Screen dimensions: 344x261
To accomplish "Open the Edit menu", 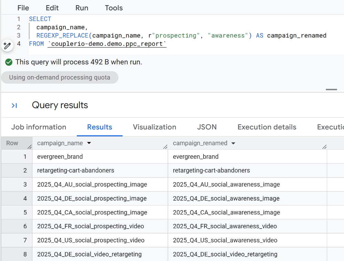I will (x=52, y=8).
